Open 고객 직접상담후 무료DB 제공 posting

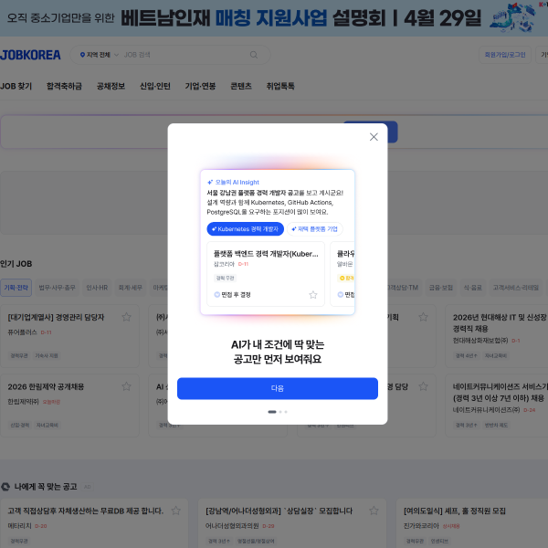[86, 511]
